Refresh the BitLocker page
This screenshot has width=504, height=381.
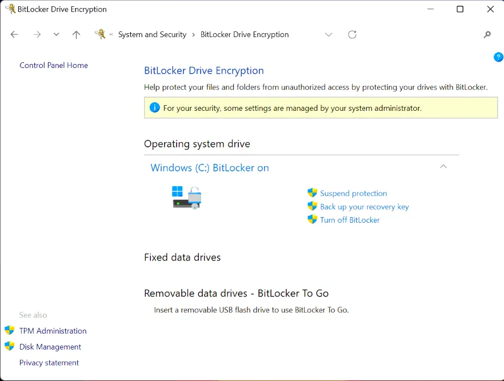point(352,34)
